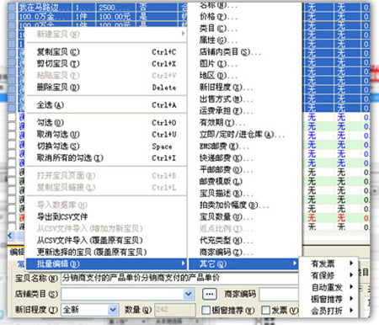379x325 pixels.
Task: Toggle checkbox of the red-text list row
Action: (12, 217)
